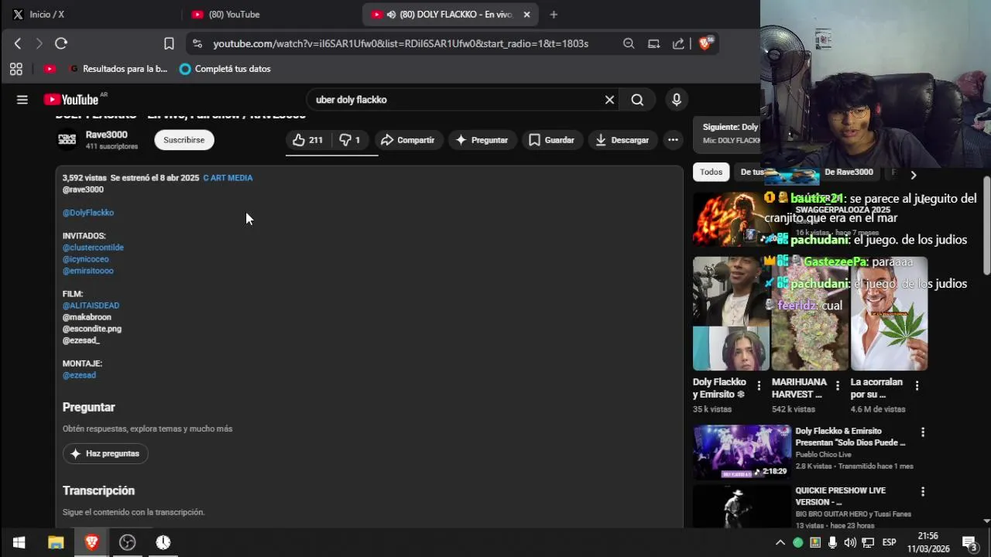Open the notification center icon
991x557 pixels.
(970, 542)
